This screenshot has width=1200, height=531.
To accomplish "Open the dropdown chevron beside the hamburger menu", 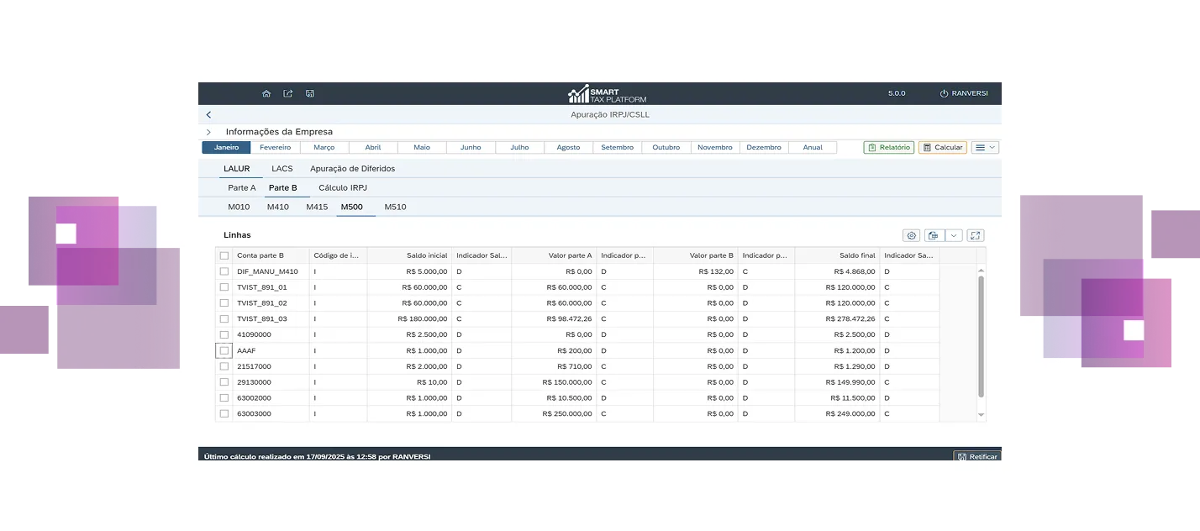I will (992, 147).
